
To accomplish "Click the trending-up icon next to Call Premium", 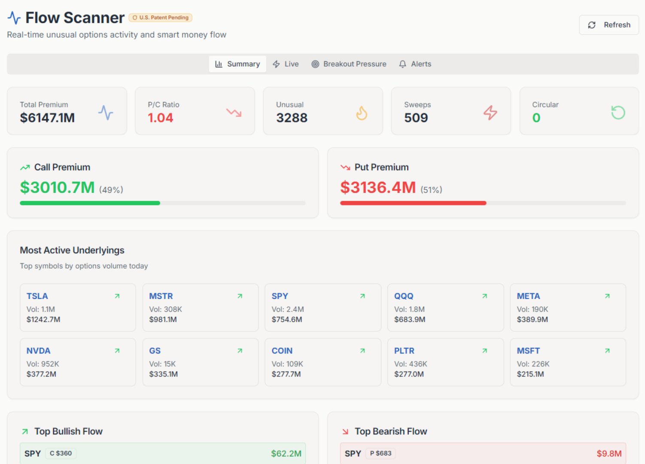I will point(25,167).
